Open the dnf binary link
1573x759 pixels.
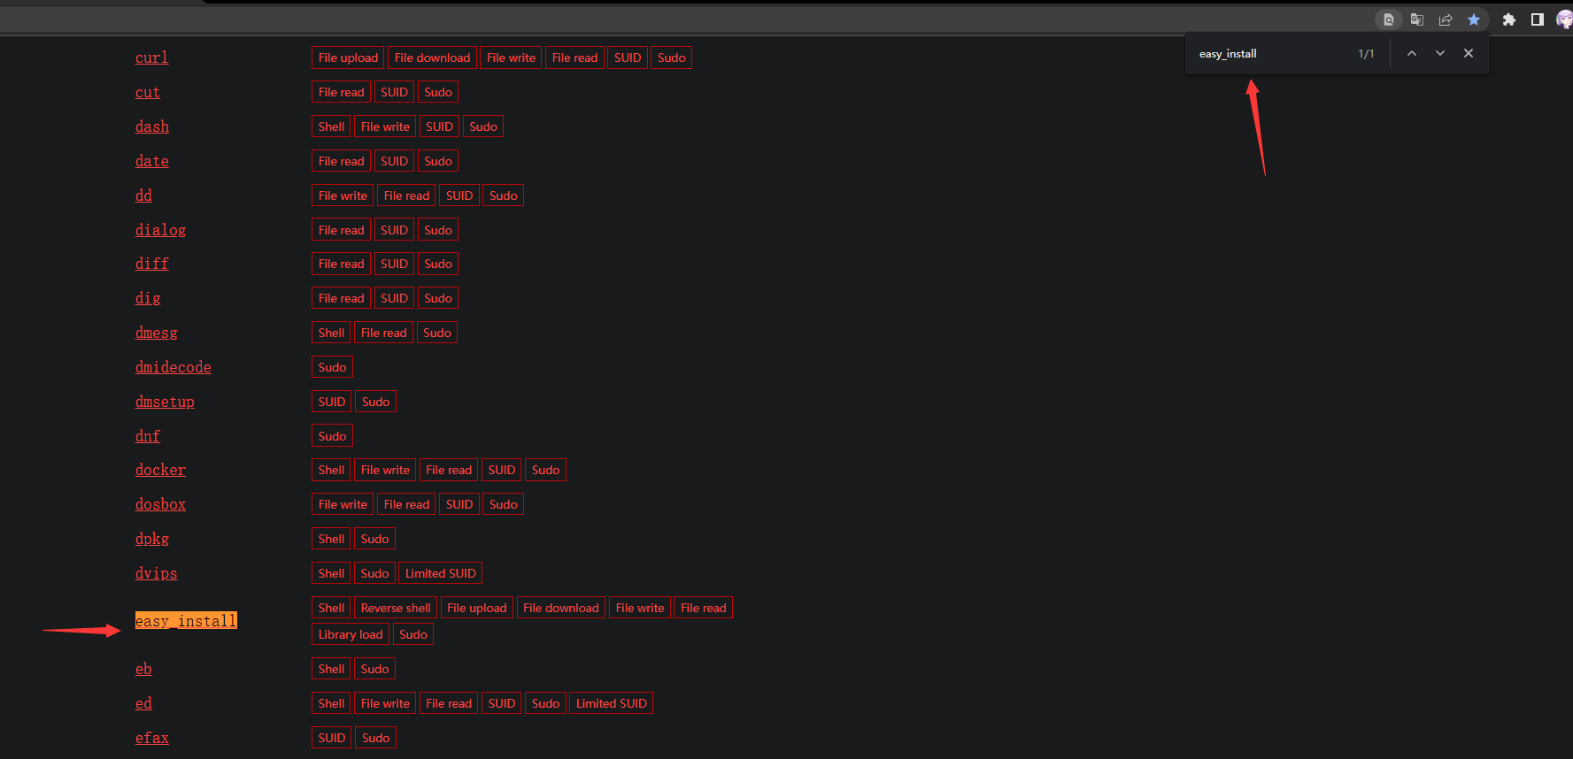tap(148, 436)
